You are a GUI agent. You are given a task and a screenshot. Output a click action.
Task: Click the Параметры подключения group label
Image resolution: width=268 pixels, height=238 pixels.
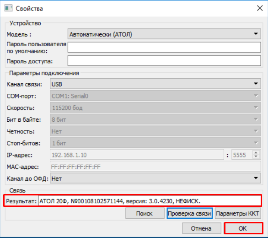(x=44, y=73)
